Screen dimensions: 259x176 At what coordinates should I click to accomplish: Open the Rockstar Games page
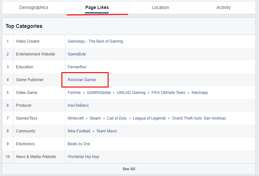click(82, 80)
